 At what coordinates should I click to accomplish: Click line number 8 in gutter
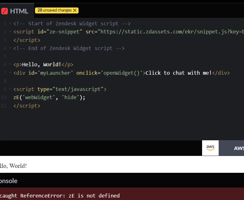coord(5,81)
